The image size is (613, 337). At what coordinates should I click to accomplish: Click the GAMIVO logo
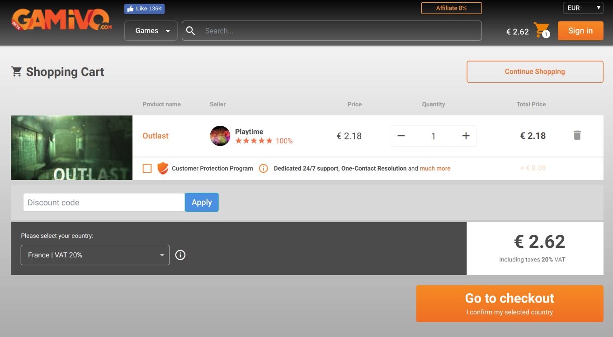[61, 20]
